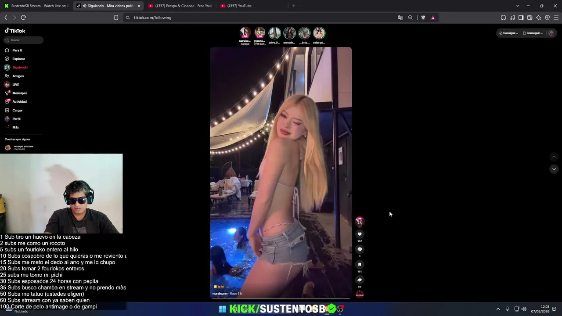
Task: Open the volume tray control
Action: (x=524, y=309)
